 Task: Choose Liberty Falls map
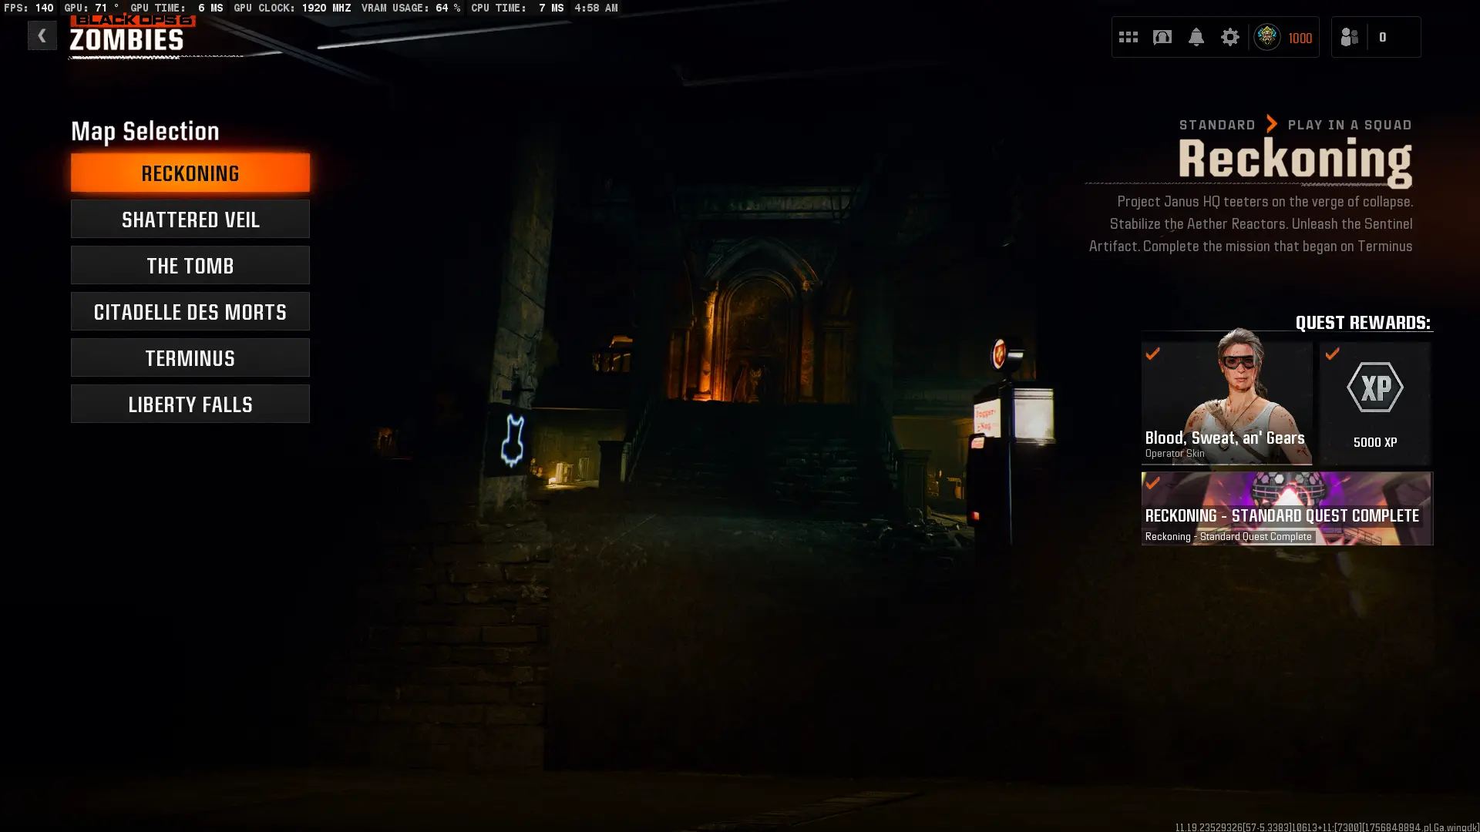pos(190,404)
